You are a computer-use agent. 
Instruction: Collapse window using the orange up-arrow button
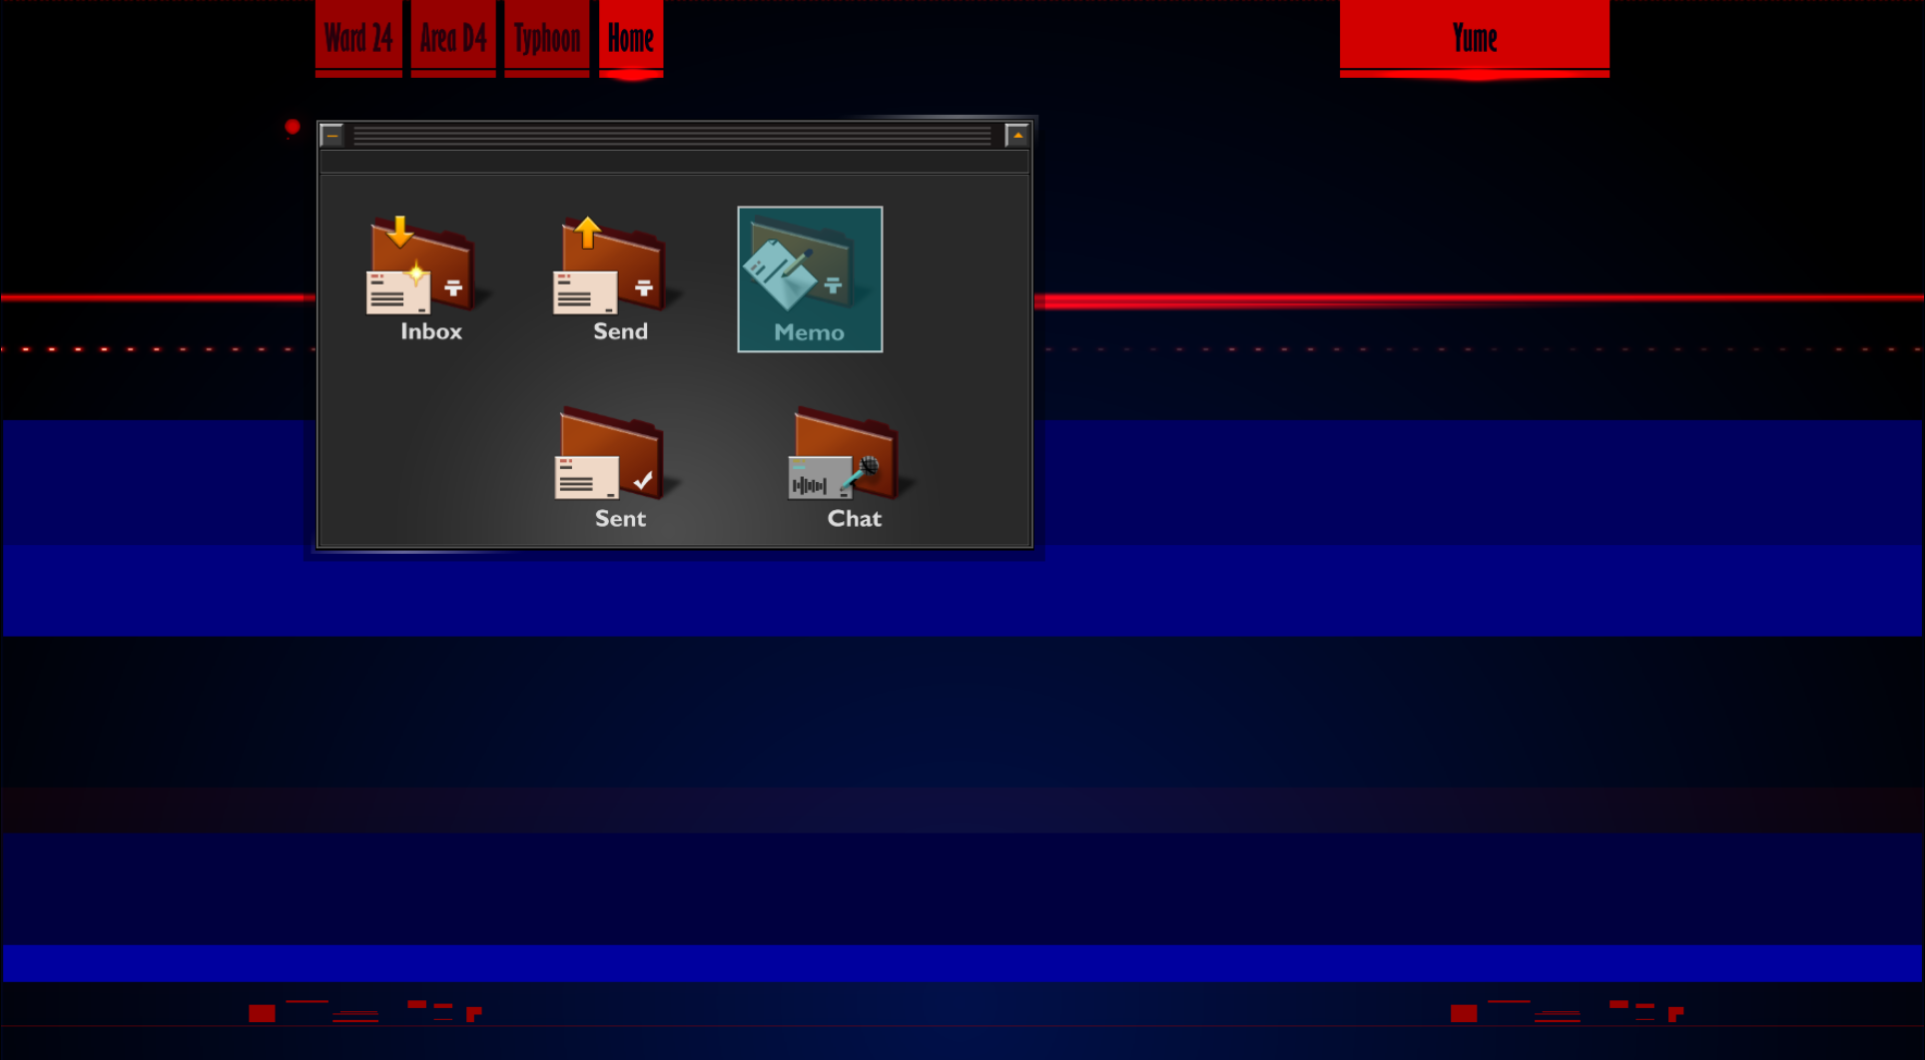pos(1017,135)
